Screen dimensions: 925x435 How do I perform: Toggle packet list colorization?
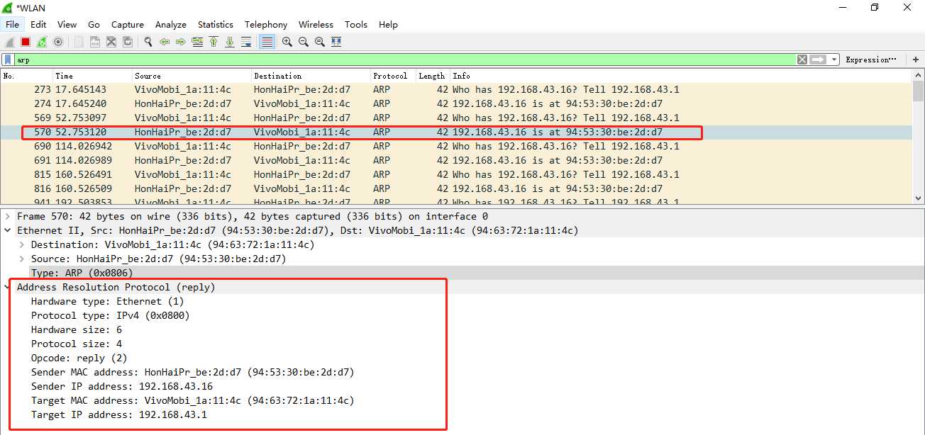click(267, 43)
